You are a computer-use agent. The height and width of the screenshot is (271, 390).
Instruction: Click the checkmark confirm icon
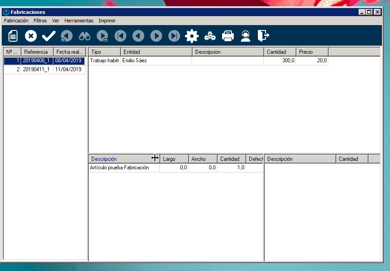48,36
